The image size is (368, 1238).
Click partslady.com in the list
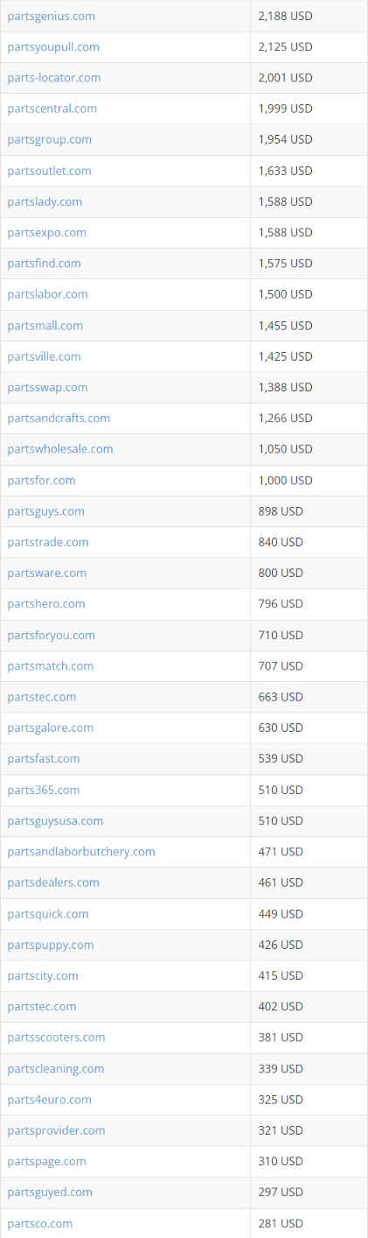tap(45, 201)
